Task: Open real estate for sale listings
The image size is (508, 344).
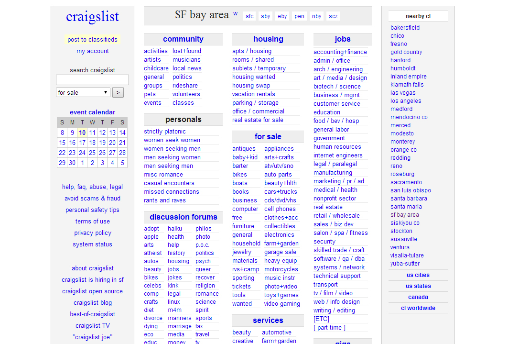Action: (258, 120)
